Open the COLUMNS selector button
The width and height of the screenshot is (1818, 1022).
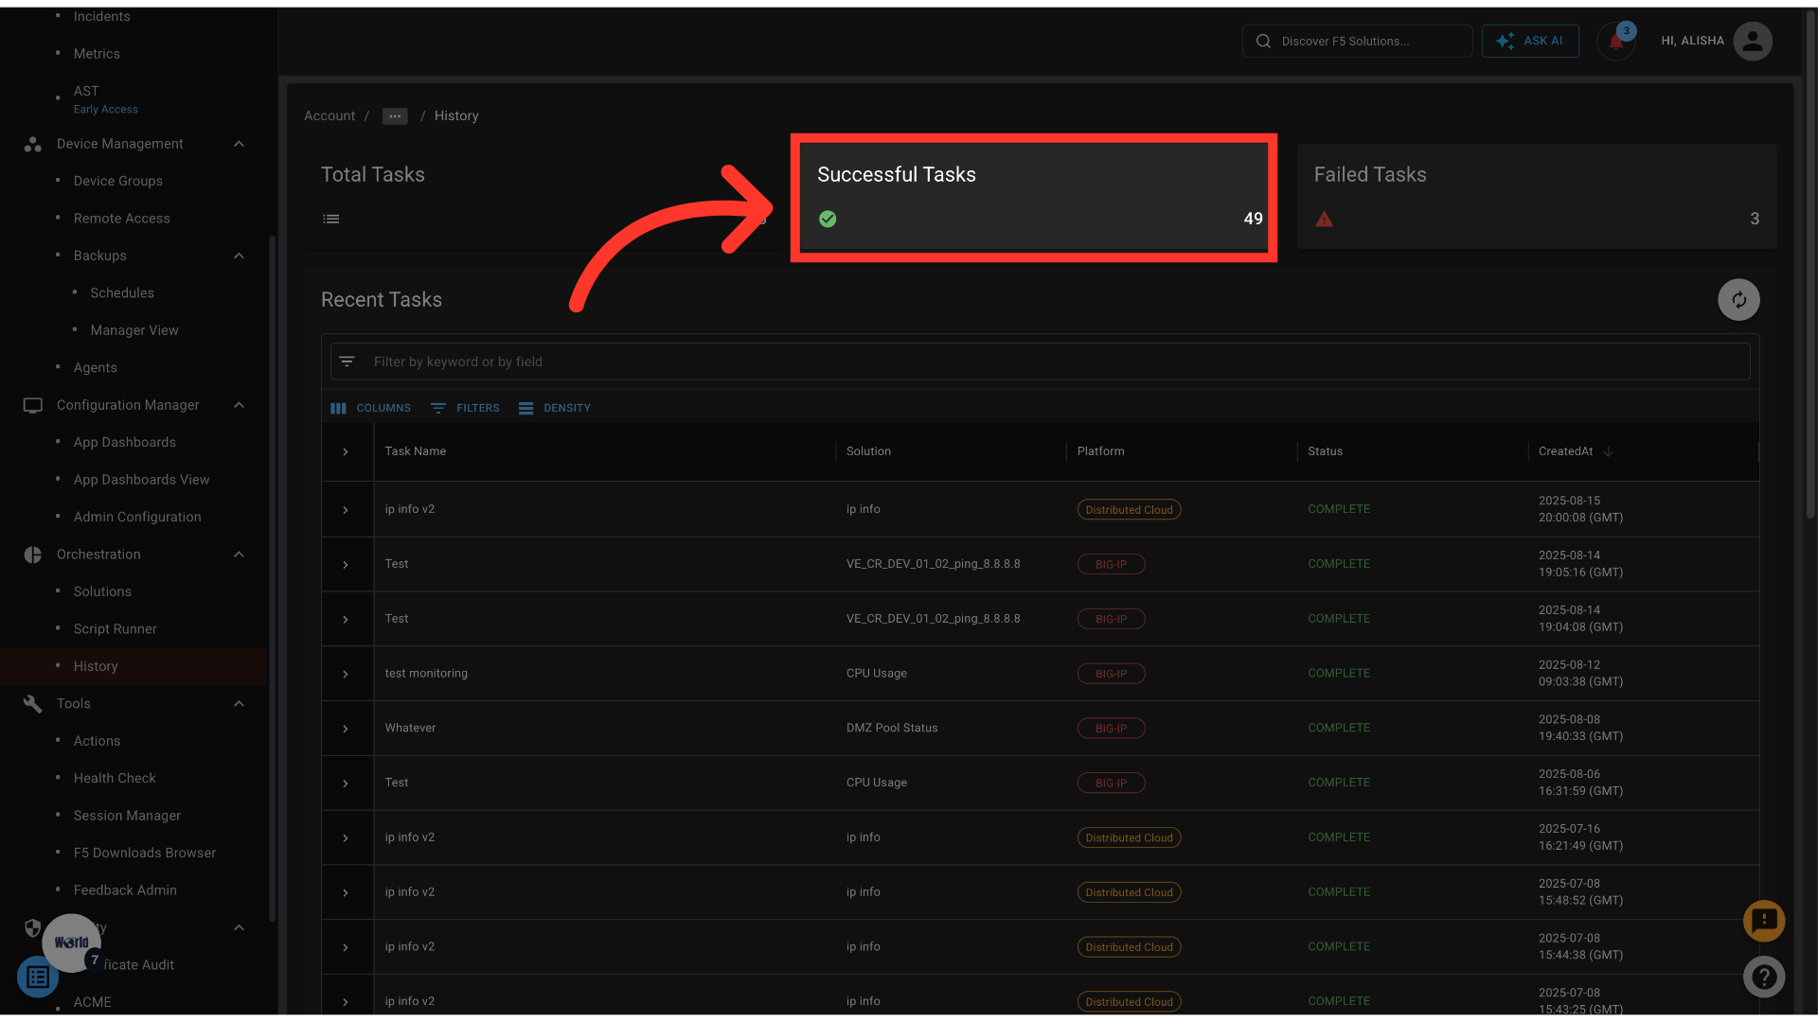[371, 408]
